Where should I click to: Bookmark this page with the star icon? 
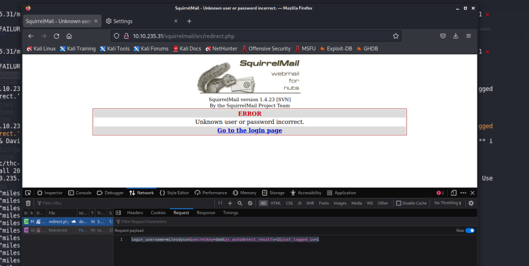pos(396,36)
